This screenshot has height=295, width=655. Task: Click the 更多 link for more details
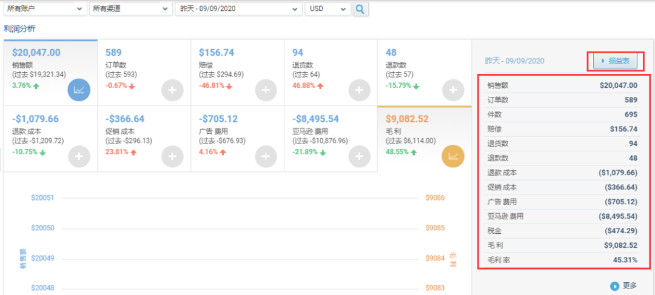coord(625,285)
